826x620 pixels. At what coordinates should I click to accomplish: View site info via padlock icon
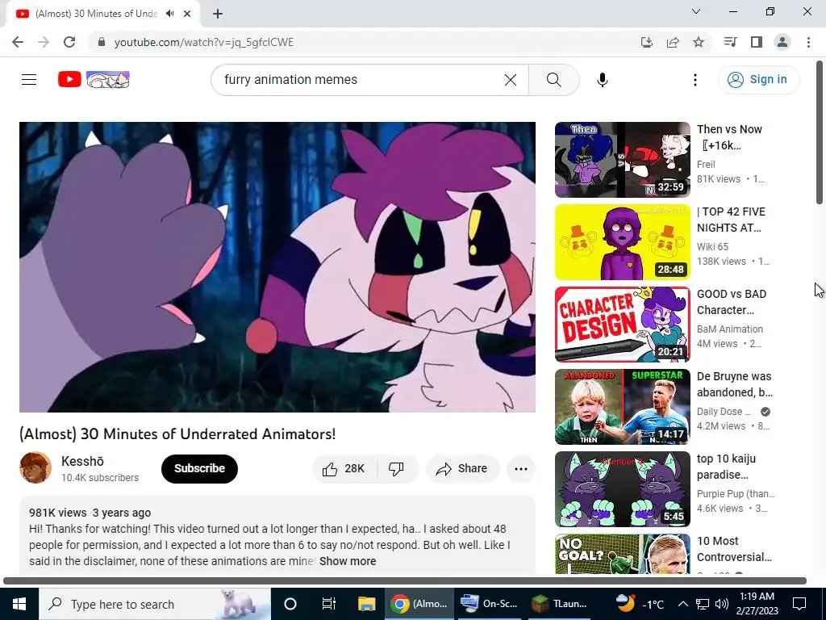point(102,42)
